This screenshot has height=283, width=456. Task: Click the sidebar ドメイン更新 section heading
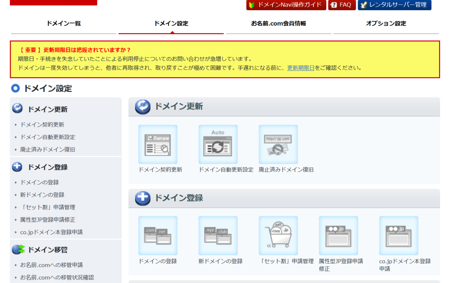tap(47, 110)
